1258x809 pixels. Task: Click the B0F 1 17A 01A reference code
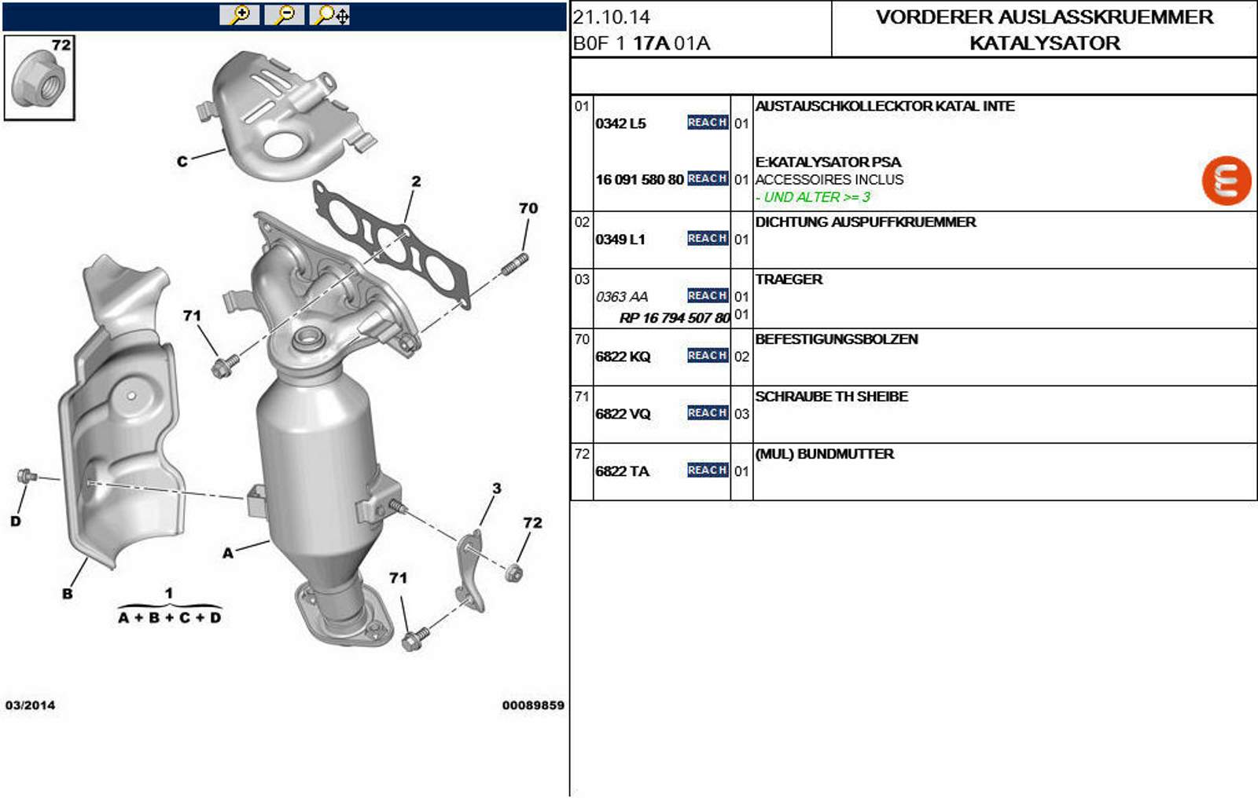(x=641, y=43)
